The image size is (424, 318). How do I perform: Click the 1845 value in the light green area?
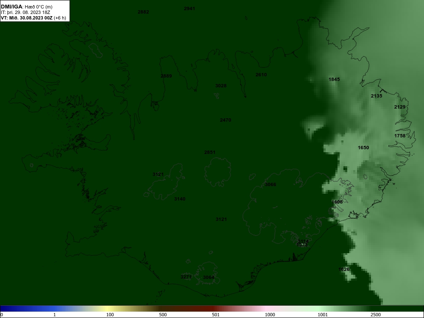coord(334,79)
